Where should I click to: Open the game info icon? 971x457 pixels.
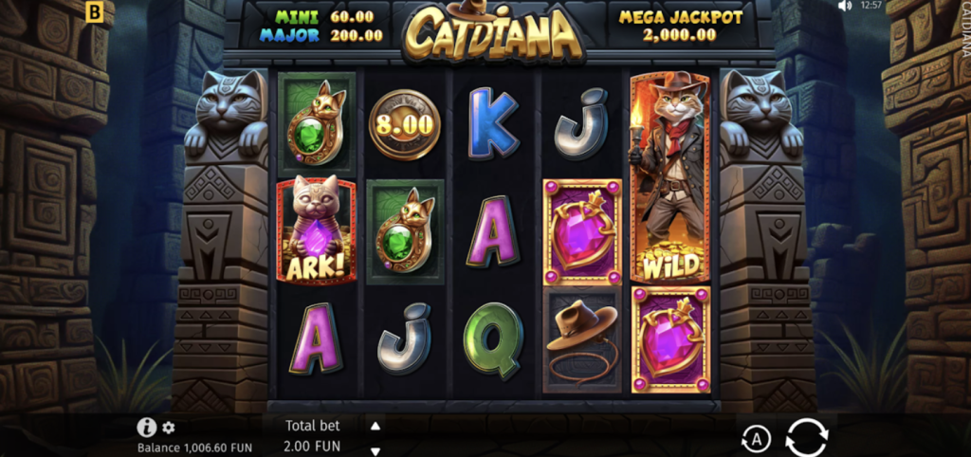(x=146, y=428)
